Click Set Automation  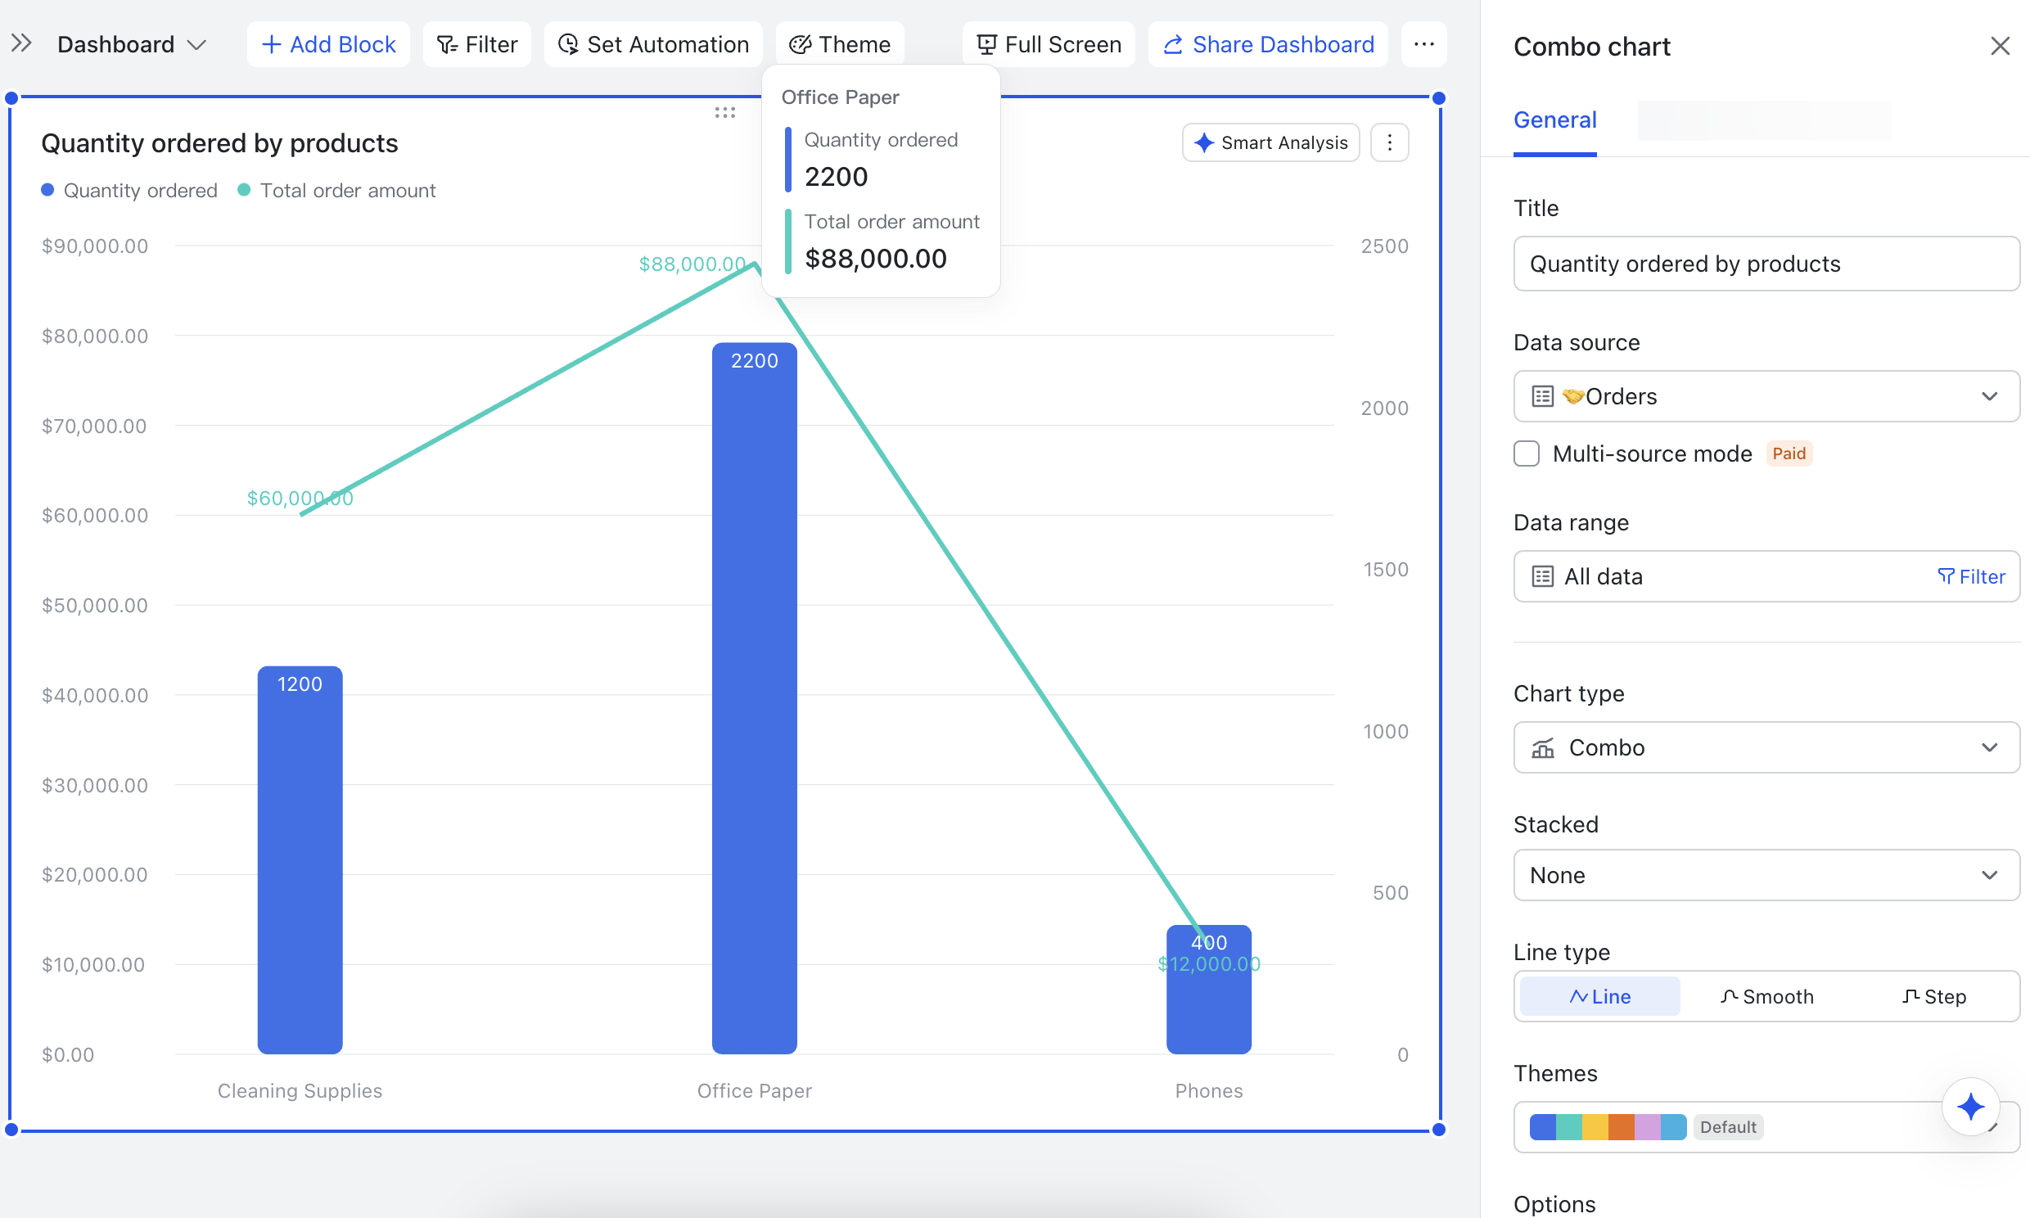(x=653, y=44)
